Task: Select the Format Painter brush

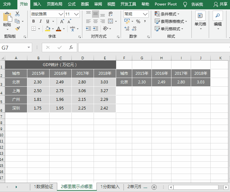Action: [17, 28]
